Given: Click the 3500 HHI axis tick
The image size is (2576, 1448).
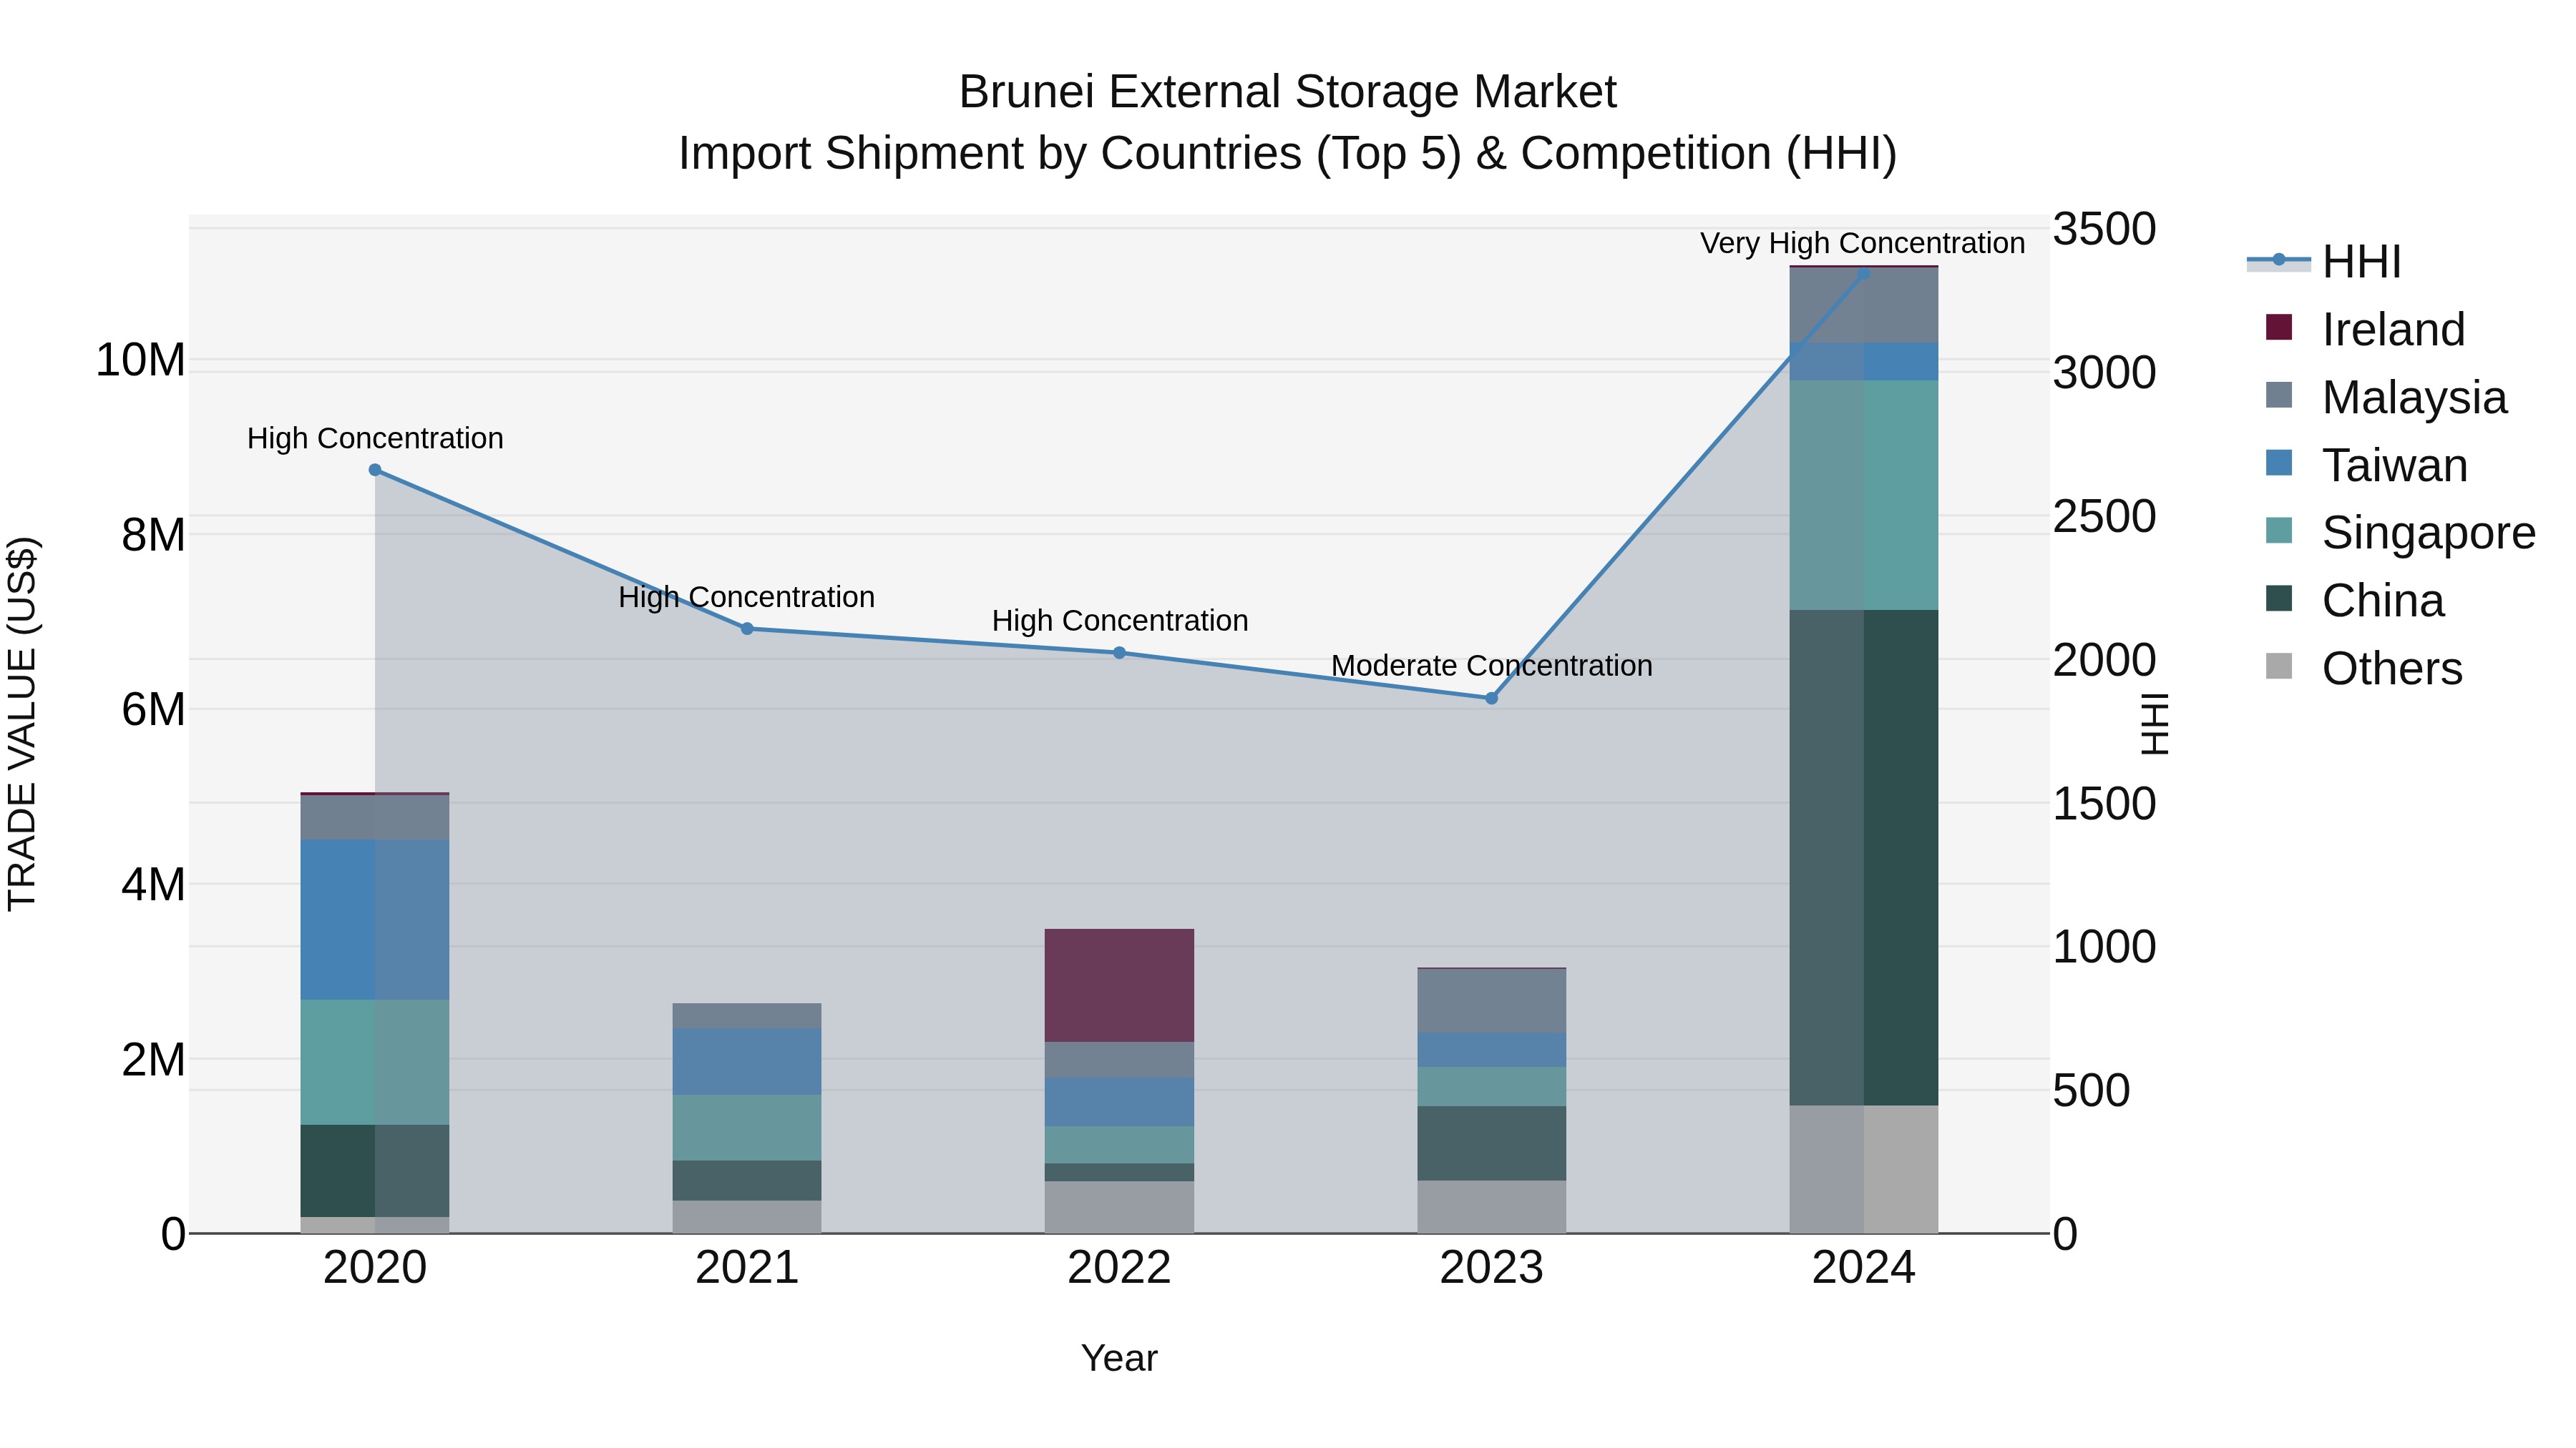Looking at the screenshot, I should tap(2104, 229).
